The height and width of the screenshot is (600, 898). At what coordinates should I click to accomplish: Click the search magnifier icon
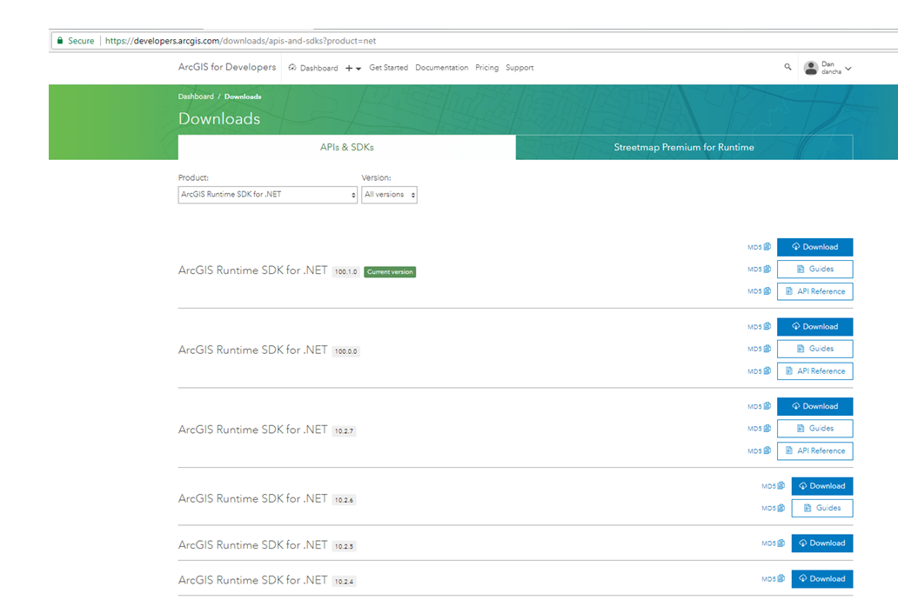pos(787,67)
